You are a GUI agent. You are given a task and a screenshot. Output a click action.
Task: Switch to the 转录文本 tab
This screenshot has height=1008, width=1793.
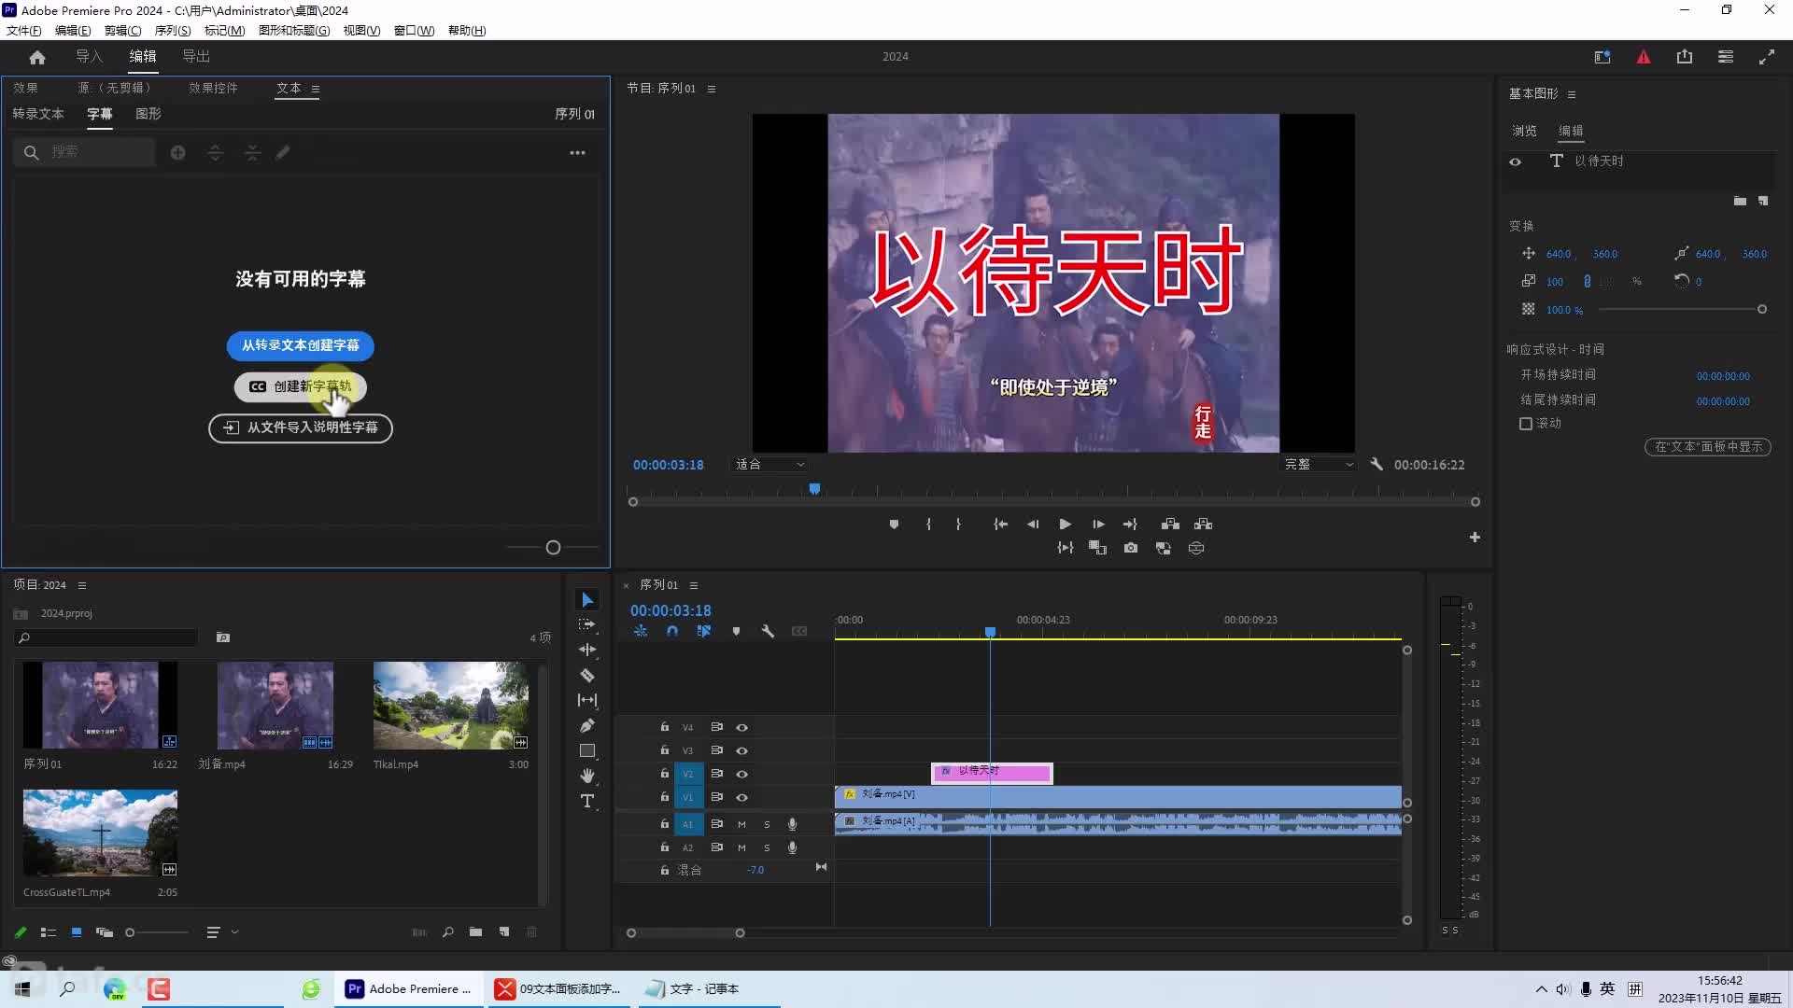(x=38, y=114)
